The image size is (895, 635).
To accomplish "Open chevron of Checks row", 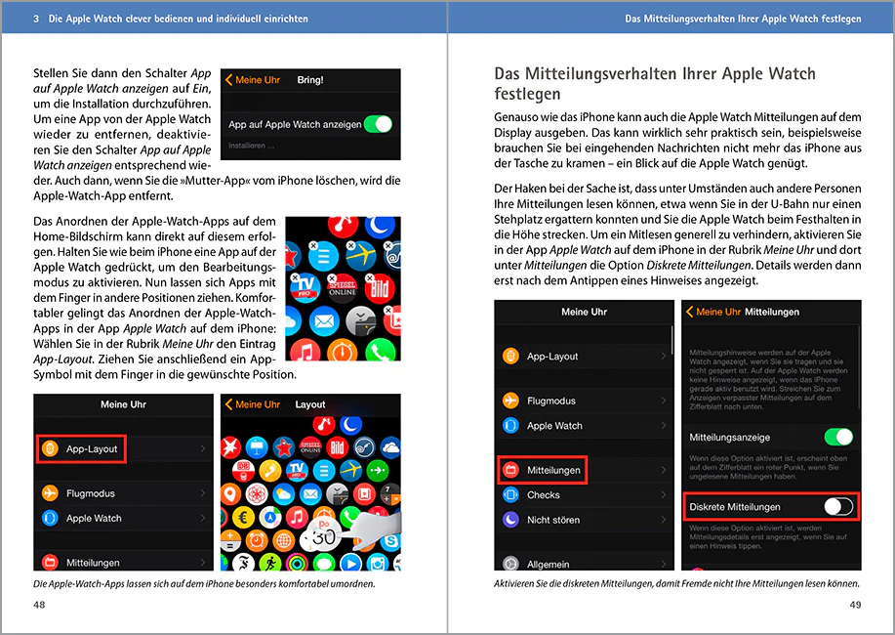I will [x=664, y=495].
